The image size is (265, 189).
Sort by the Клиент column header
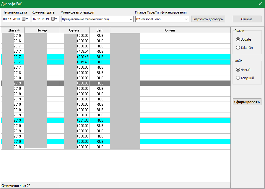[x=170, y=30]
